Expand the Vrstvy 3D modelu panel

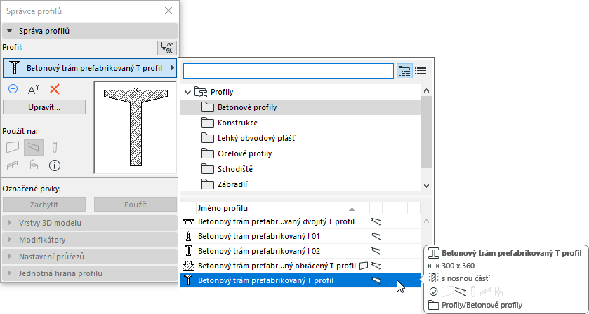click(89, 223)
